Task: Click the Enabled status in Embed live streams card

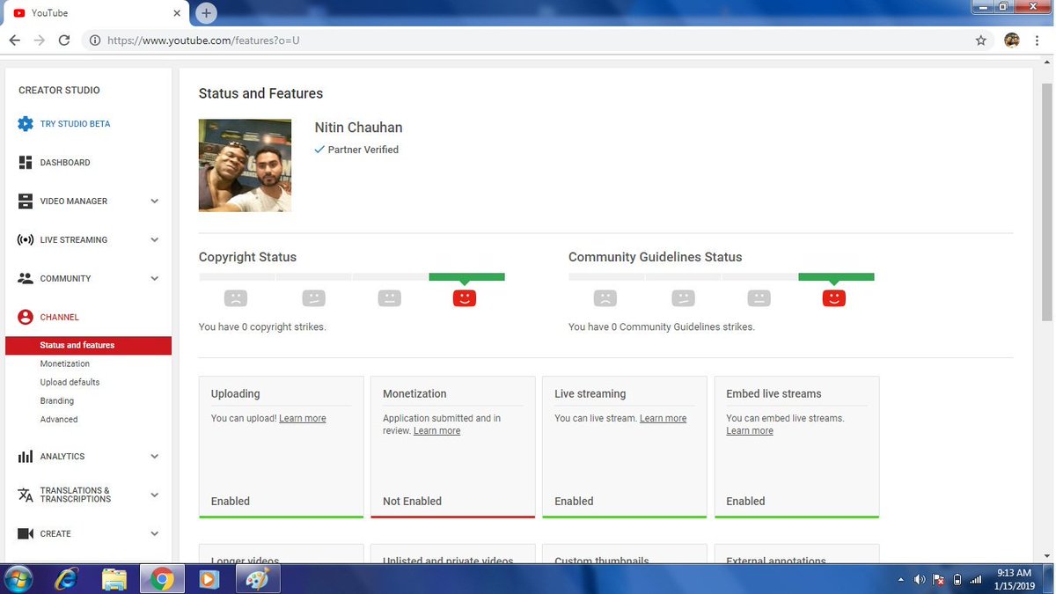Action: tap(745, 501)
